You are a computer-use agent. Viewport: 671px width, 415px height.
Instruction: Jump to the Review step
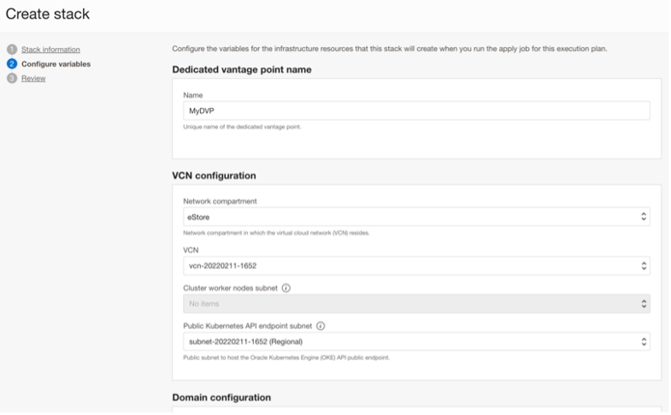tap(33, 79)
